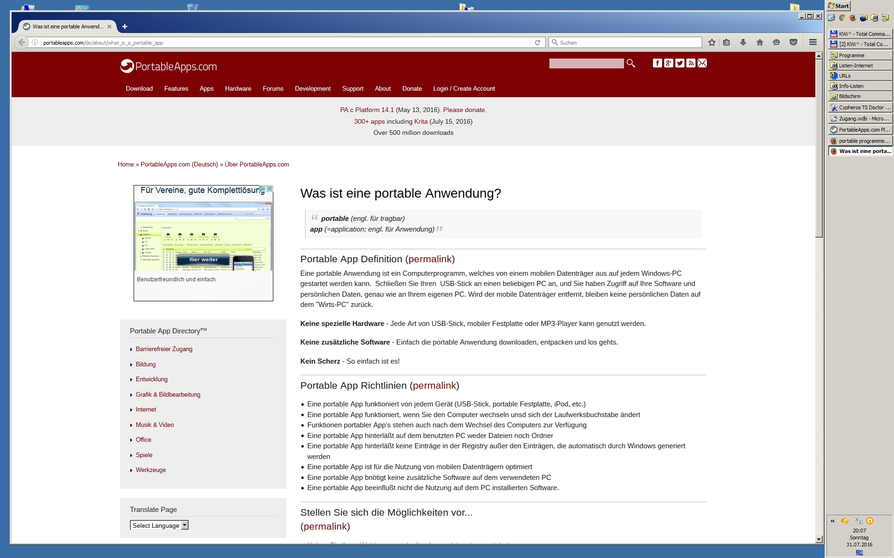Screen dimensions: 894x558
Task: Click the Twitter icon on PortableApps header
Action: (680, 63)
